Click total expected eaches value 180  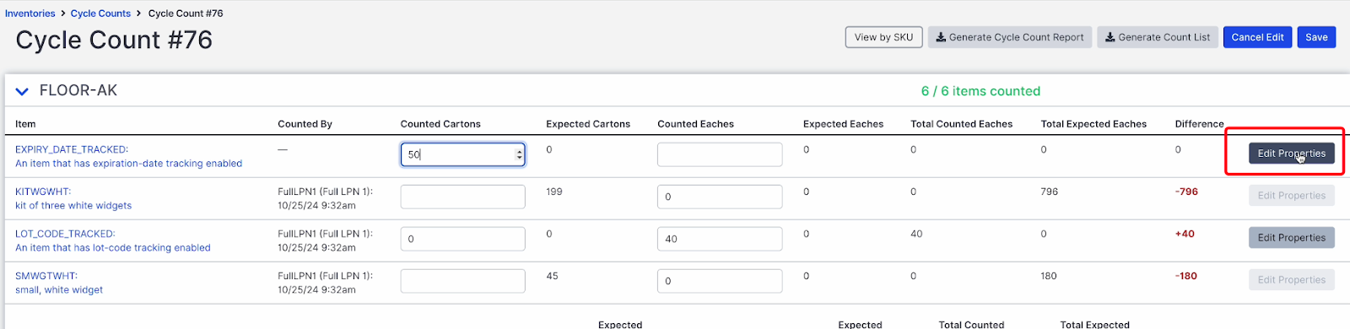1049,276
